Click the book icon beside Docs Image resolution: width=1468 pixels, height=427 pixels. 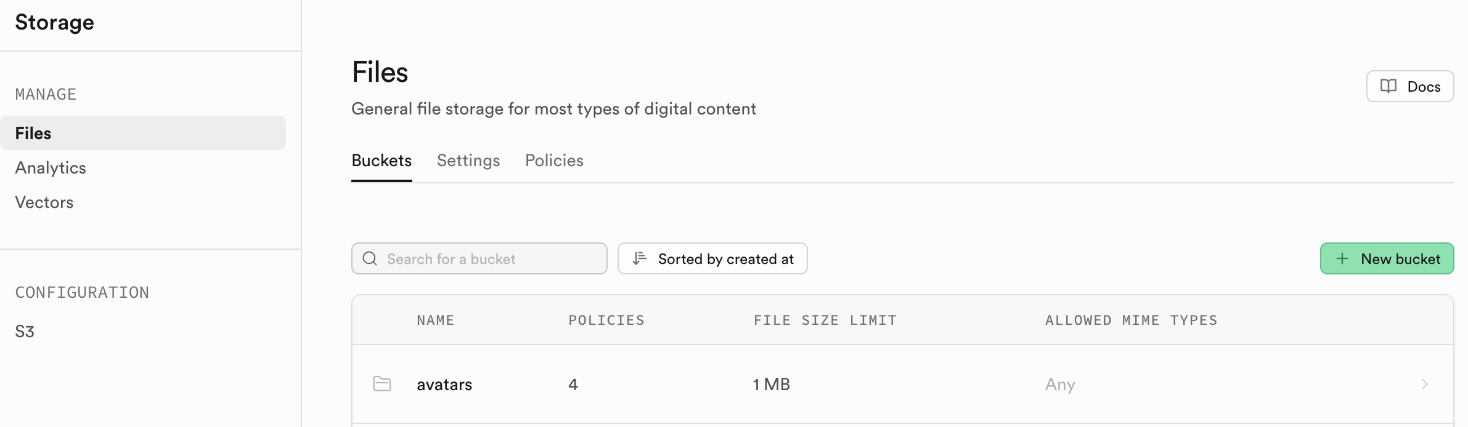tap(1388, 86)
